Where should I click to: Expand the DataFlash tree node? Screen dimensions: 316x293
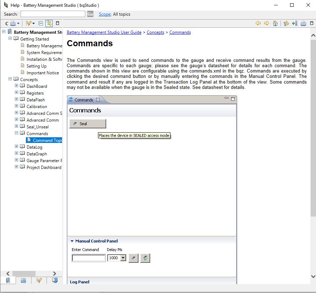[x=17, y=99]
